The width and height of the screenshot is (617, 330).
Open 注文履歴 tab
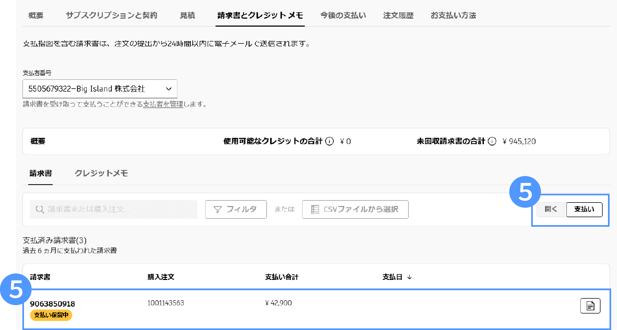coord(398,15)
